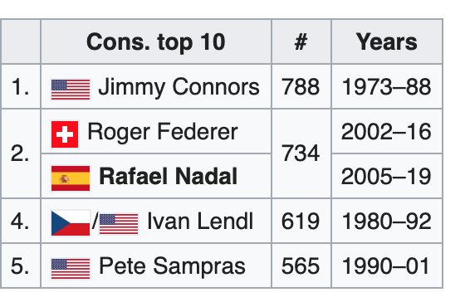Select the 1990–01 years cell
Image resolution: width=465 pixels, height=302 pixels.
tap(387, 265)
